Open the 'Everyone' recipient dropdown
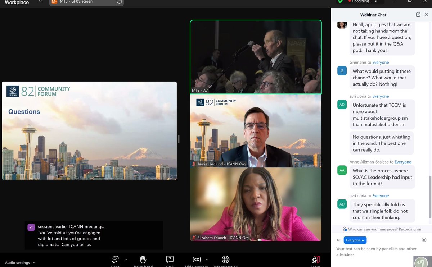The image size is (432, 267). tap(355, 240)
